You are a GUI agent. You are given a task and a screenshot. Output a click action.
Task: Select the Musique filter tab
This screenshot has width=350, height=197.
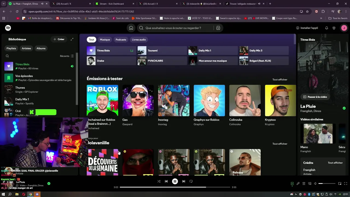(x=105, y=40)
